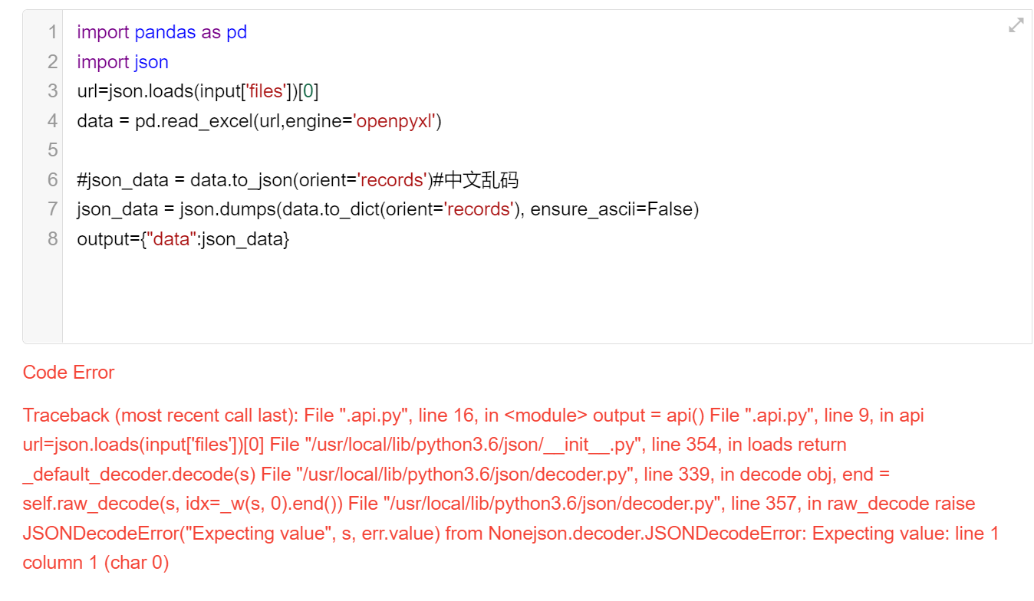The height and width of the screenshot is (601, 1034).
Task: Click the Chinese comment '#中文乱码'
Action: click(476, 180)
